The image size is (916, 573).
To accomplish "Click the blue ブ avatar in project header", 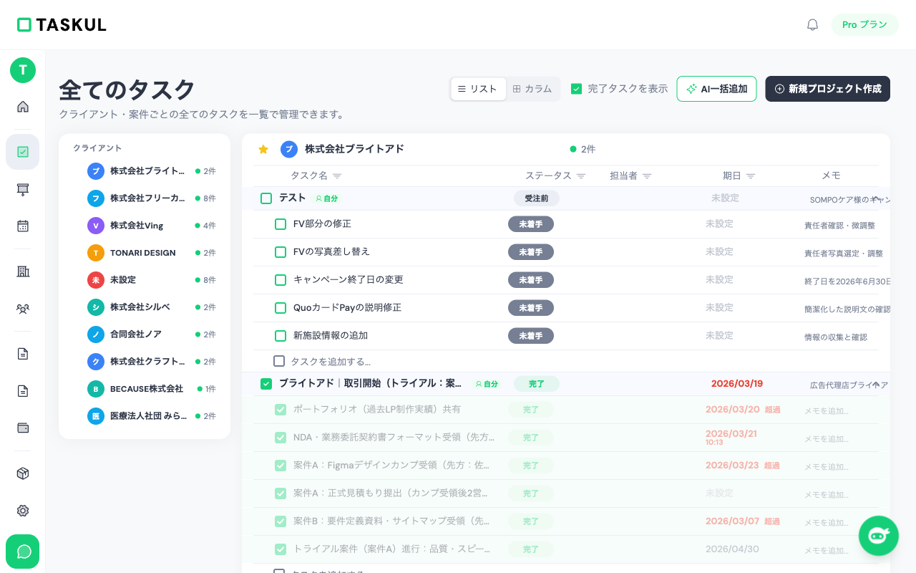I will tap(289, 149).
